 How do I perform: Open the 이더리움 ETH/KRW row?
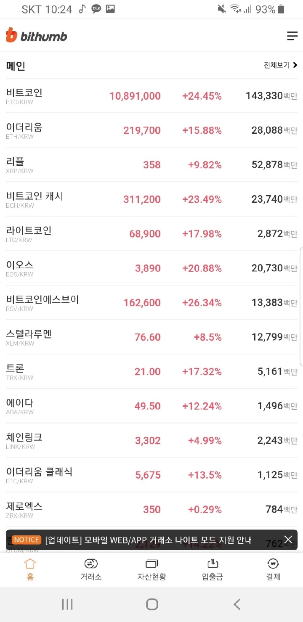coord(151,130)
